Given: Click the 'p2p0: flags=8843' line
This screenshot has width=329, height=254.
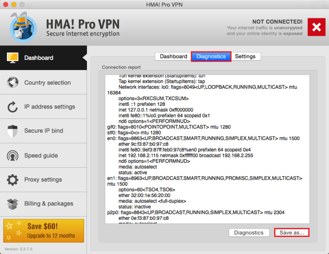Looking at the screenshot, I should coord(196,212).
